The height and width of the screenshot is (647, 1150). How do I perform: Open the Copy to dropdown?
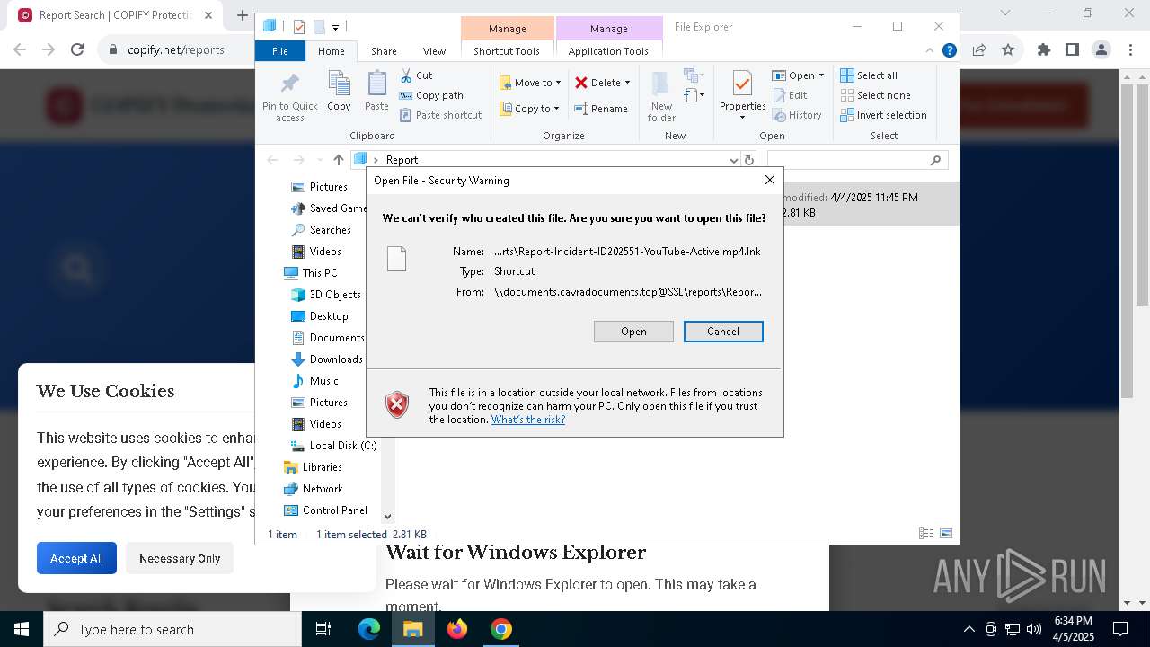coord(530,109)
